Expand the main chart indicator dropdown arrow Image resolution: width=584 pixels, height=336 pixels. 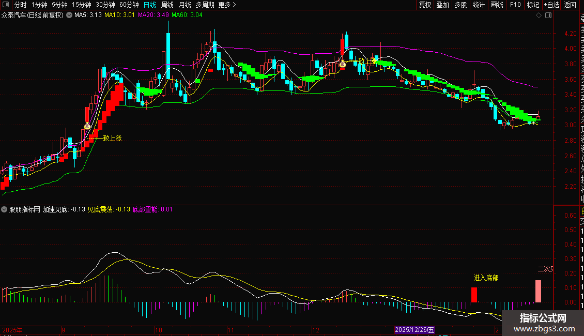tap(70, 15)
